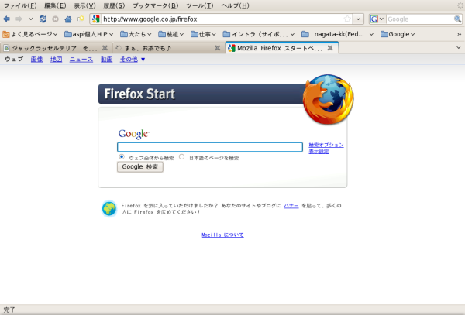Open the back/forward history dropdown arrow
This screenshot has height=315, width=465.
point(30,19)
